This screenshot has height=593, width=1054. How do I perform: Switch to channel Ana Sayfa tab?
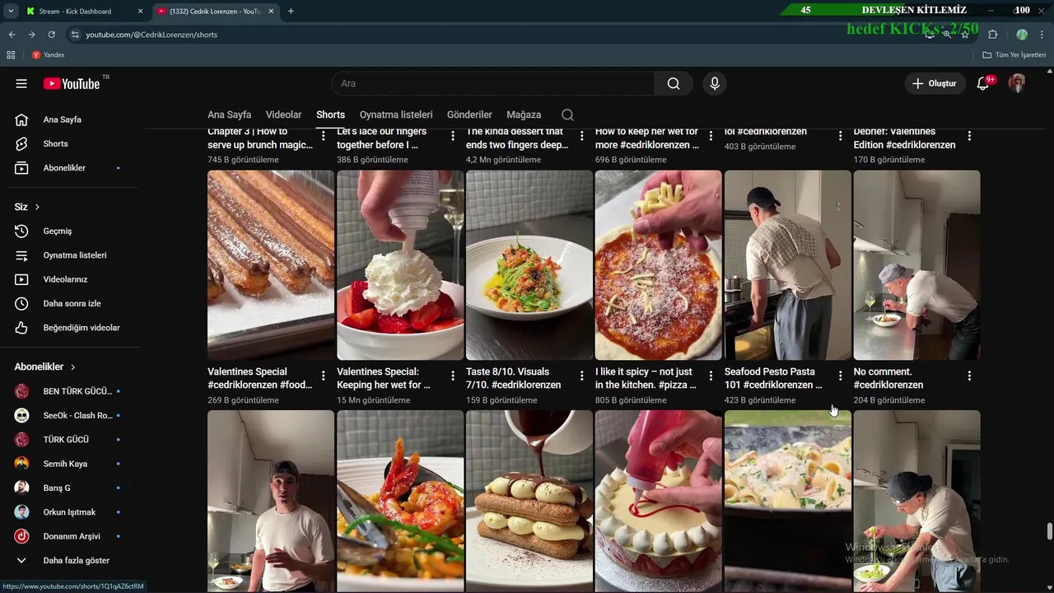[x=229, y=114]
